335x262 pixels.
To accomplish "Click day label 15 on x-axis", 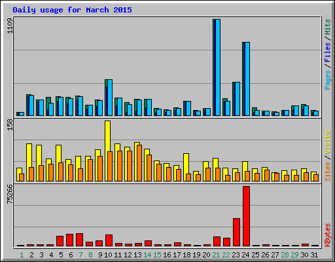I will click(157, 255).
